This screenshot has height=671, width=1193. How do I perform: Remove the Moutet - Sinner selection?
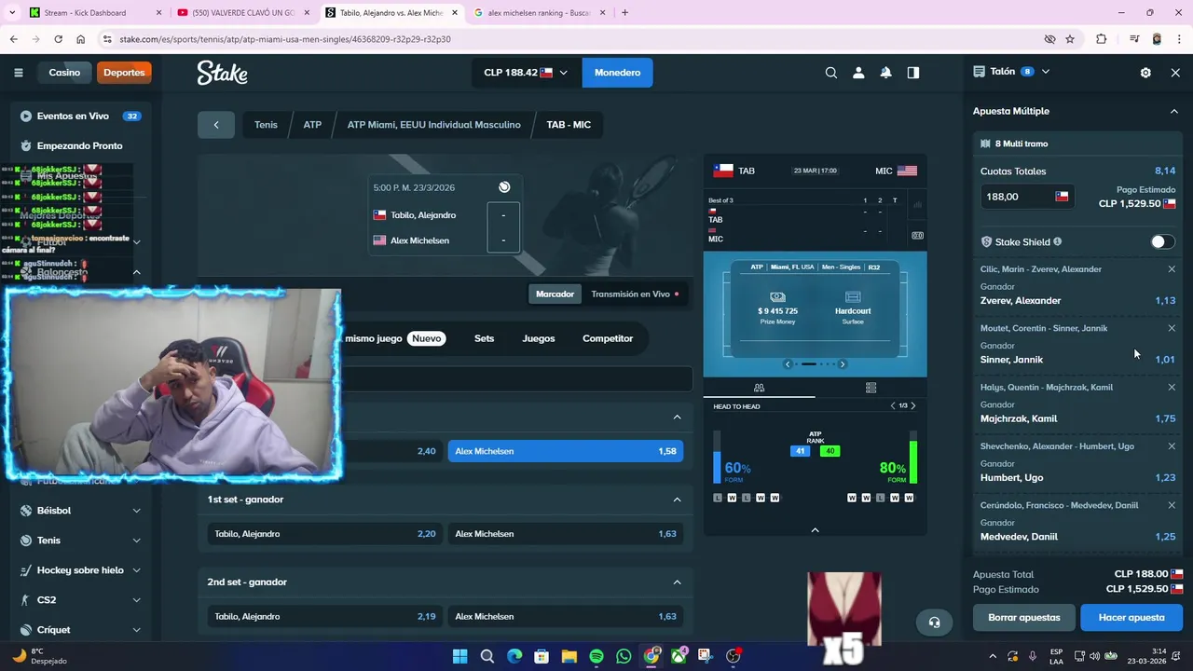(1172, 328)
